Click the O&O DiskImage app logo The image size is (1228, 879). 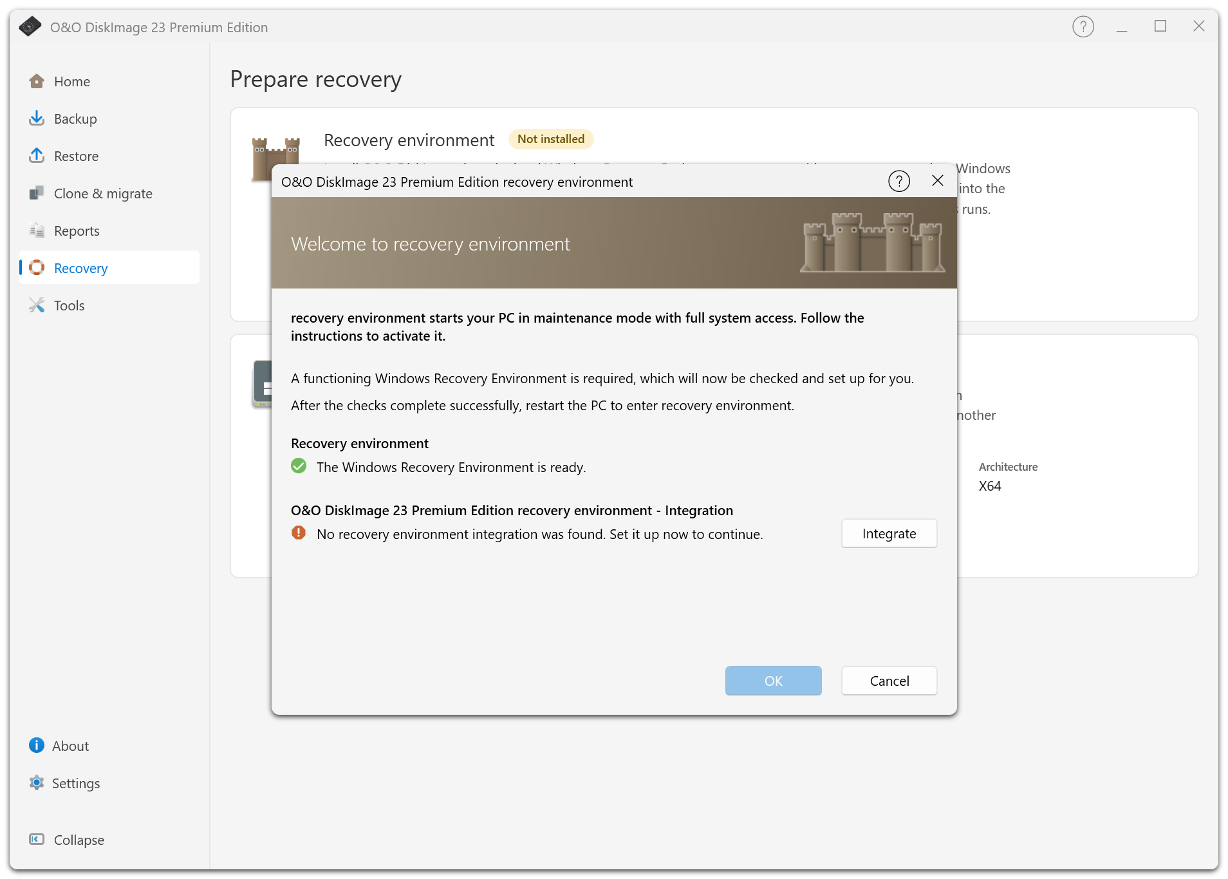click(30, 27)
